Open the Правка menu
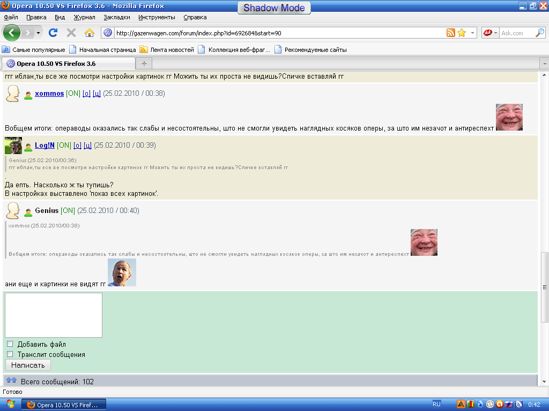This screenshot has height=411, width=549. [x=36, y=17]
